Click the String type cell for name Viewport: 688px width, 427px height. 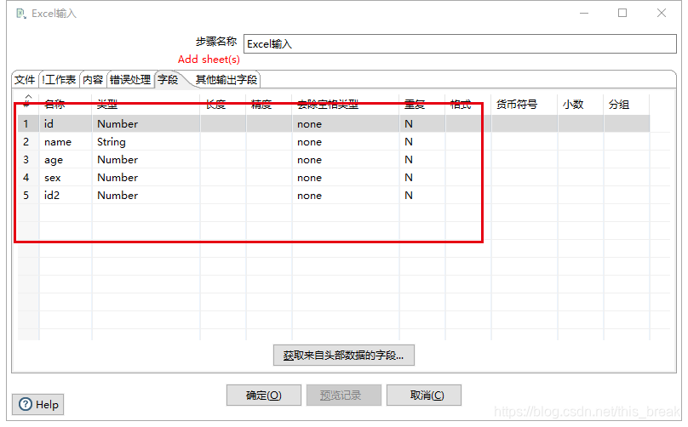[x=146, y=142]
